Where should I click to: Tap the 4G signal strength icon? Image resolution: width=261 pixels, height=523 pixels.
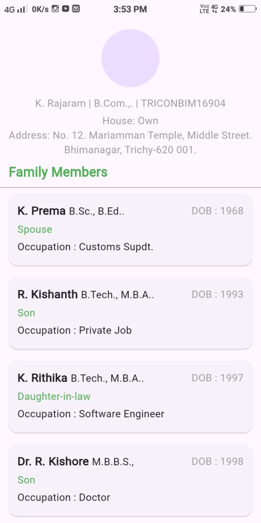coord(15,9)
